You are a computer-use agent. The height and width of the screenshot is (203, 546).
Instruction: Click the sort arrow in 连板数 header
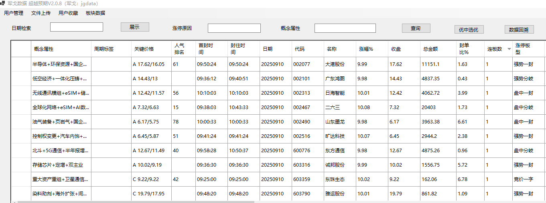click(x=509, y=49)
